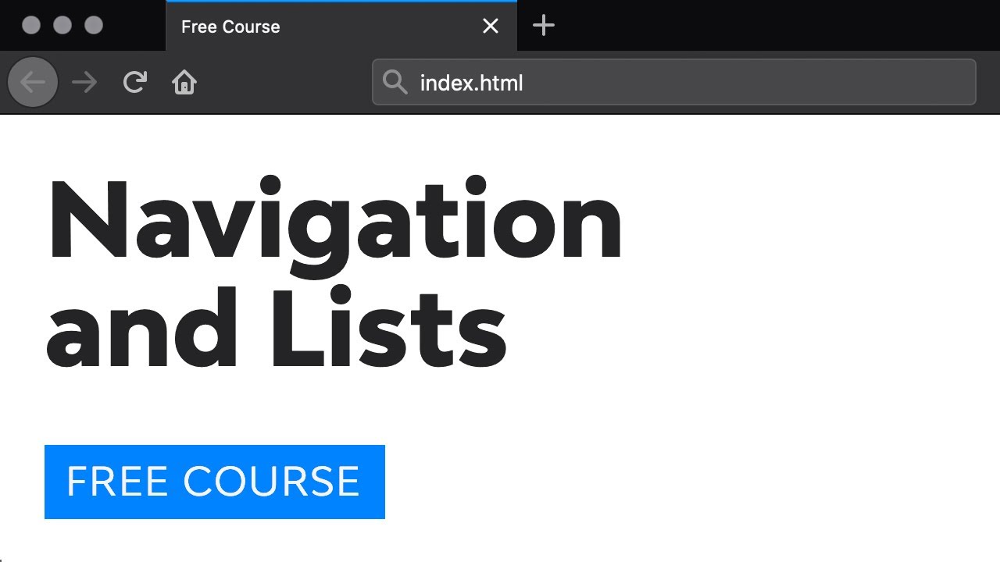1000x562 pixels.
Task: Click the middle gray window control dot
Action: pos(62,26)
